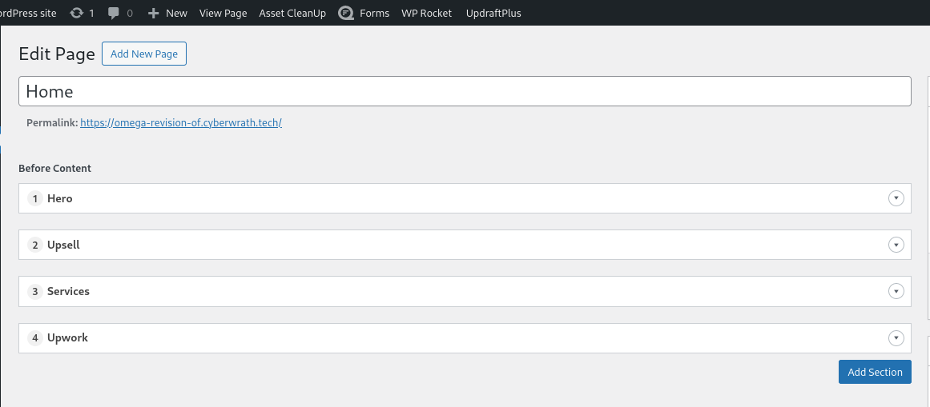Viewport: 930px width, 407px height.
Task: Click the updates refresh icon in admin bar
Action: click(76, 13)
